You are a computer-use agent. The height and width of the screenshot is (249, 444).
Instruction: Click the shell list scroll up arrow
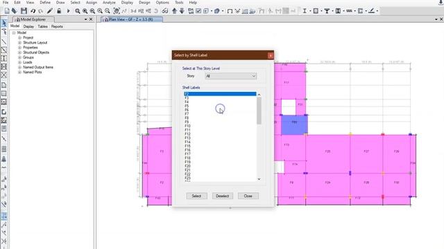pos(259,95)
